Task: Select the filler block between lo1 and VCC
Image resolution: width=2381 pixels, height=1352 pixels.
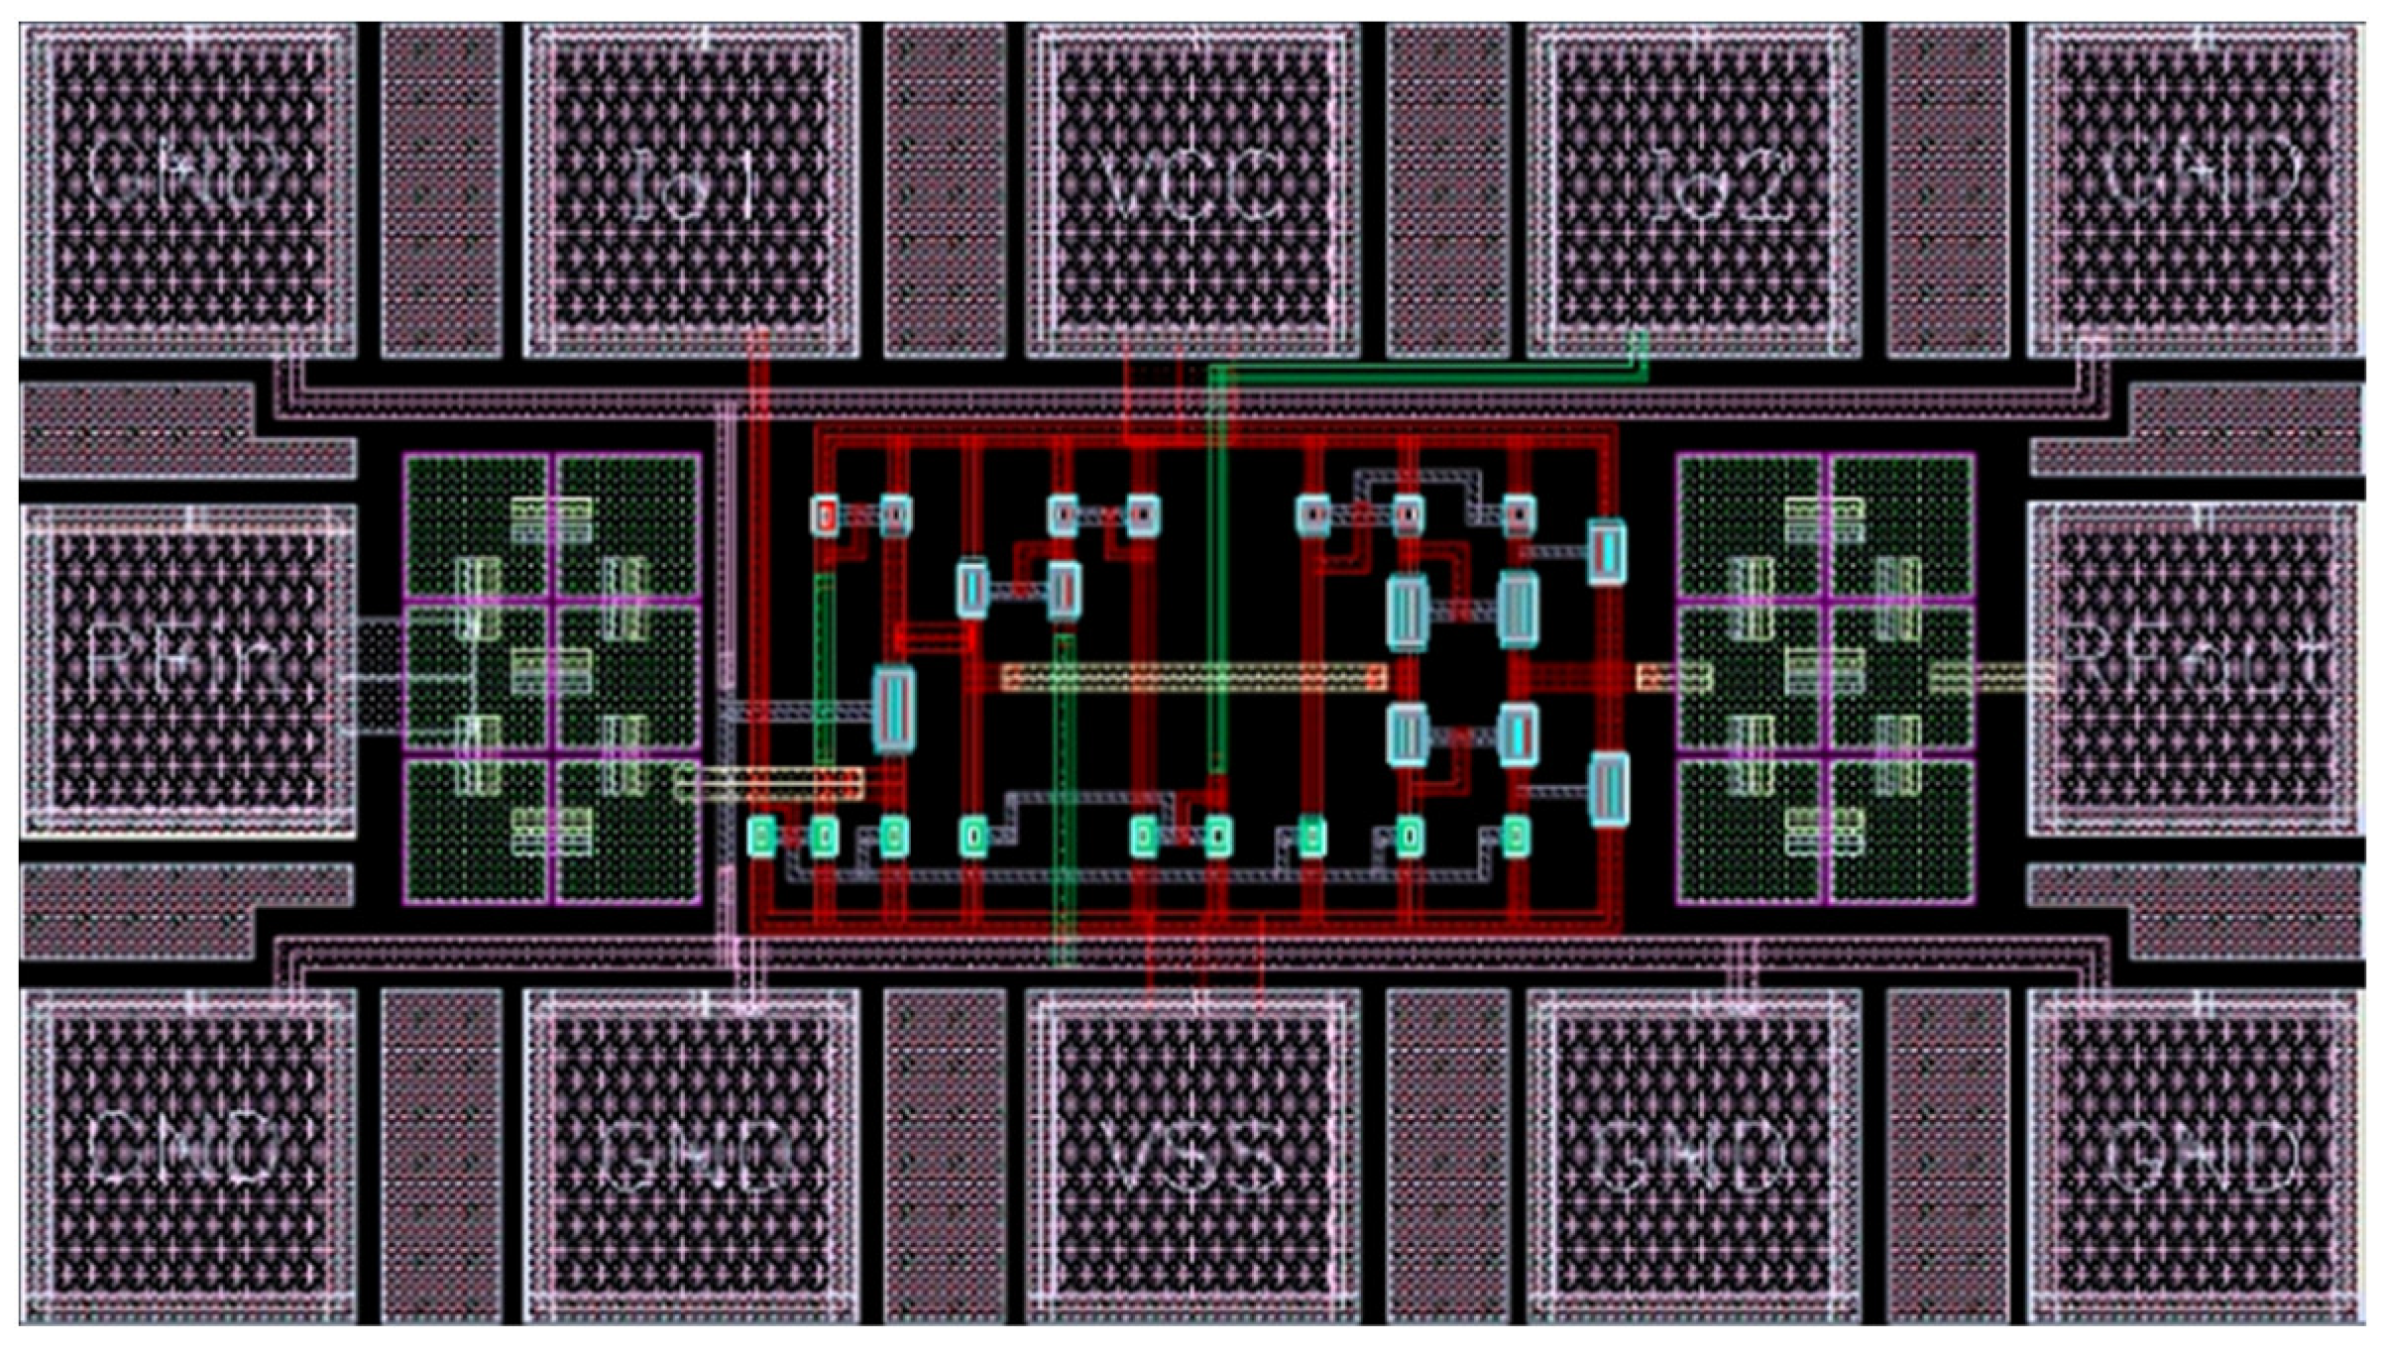Action: [944, 188]
